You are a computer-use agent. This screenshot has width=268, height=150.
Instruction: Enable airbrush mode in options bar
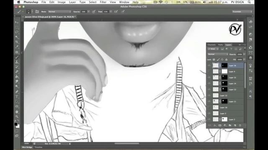coord(116,12)
